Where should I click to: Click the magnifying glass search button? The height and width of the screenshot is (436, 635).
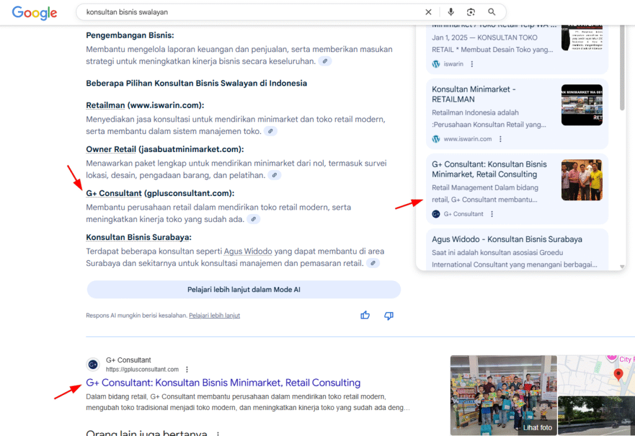click(492, 12)
